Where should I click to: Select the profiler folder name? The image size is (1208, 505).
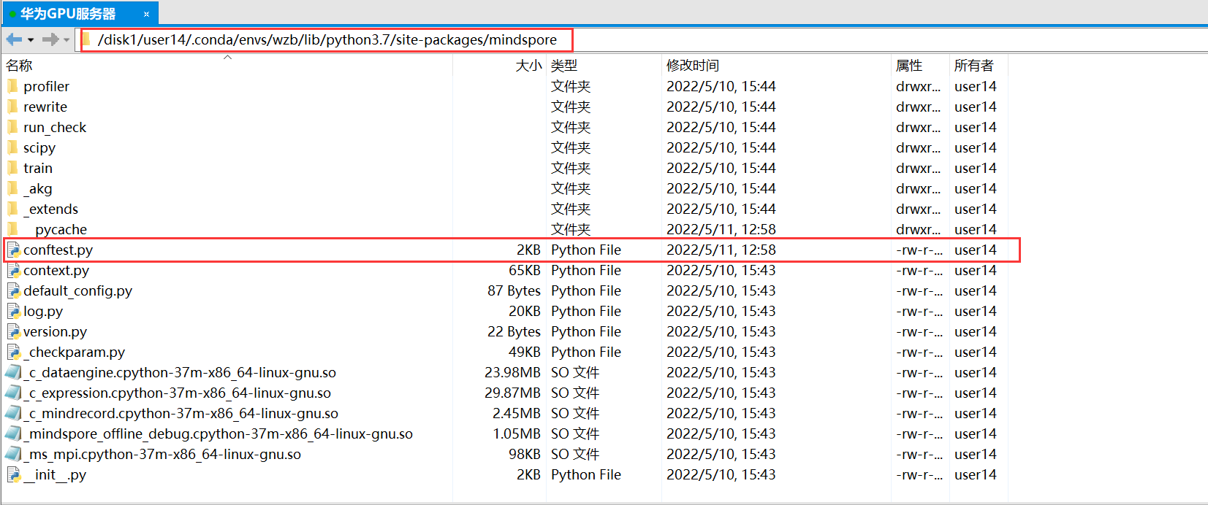pos(46,86)
